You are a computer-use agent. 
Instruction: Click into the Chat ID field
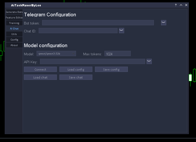pyautogui.click(x=78, y=31)
